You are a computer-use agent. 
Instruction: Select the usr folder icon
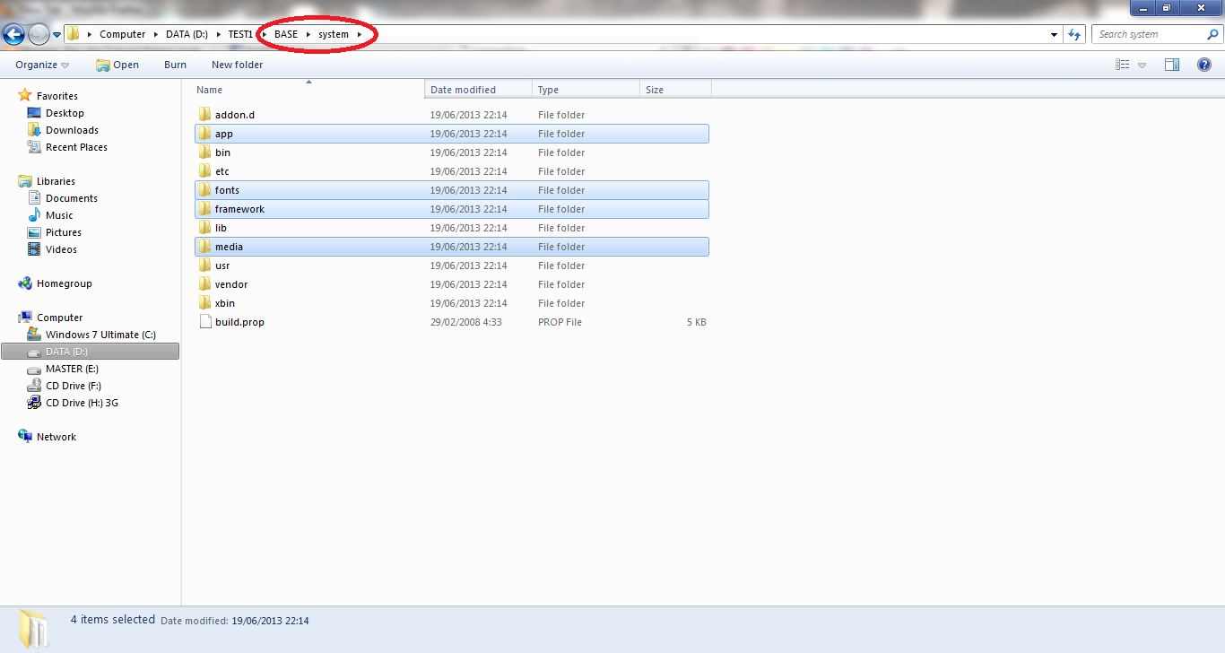point(204,266)
